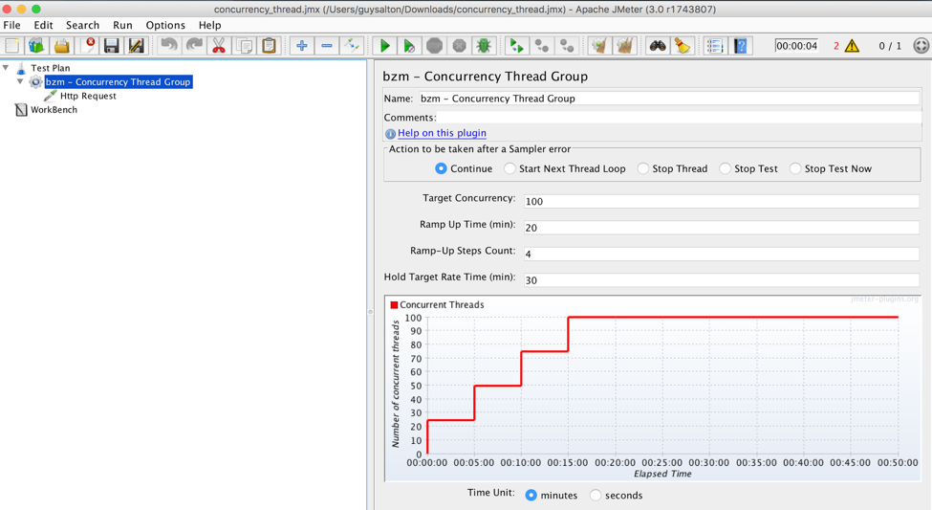This screenshot has height=510, width=932.
Task: Open Search with the binoculars icon
Action: click(658, 46)
